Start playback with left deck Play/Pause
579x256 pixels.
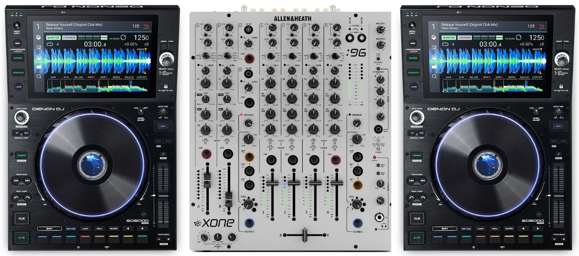click(21, 236)
